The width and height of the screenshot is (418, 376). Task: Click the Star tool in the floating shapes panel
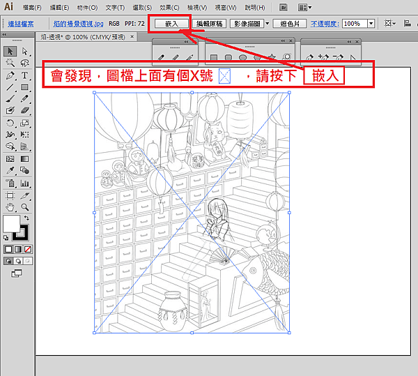[x=272, y=57]
